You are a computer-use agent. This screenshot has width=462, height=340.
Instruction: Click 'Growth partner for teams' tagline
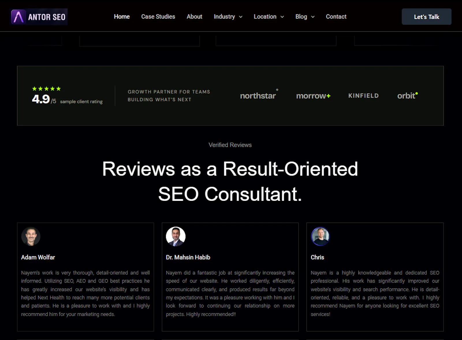click(169, 96)
